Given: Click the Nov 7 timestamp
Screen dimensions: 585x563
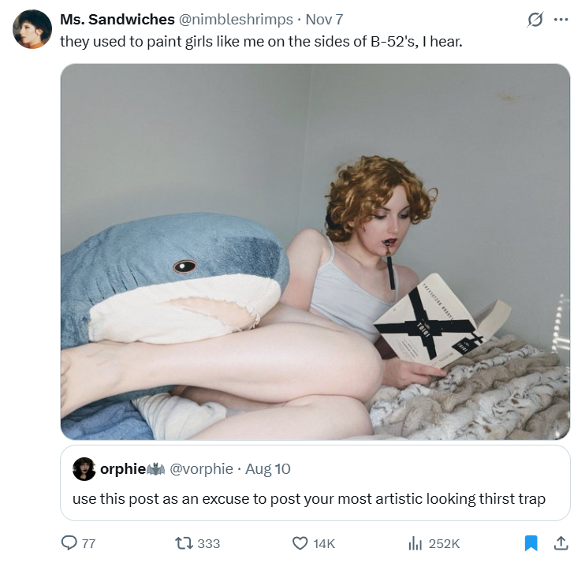Looking at the screenshot, I should pos(324,20).
